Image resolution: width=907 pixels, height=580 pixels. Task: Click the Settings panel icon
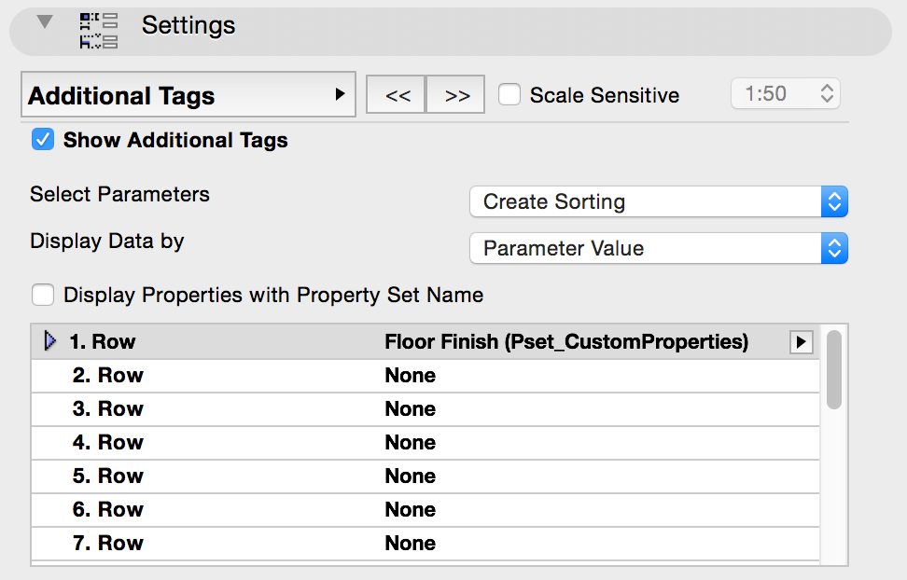[x=99, y=29]
